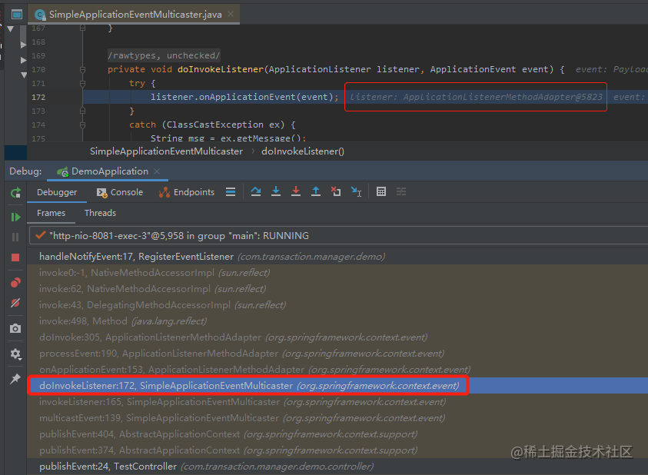Click Drop Frame icon
648x475 pixels.
(336, 191)
